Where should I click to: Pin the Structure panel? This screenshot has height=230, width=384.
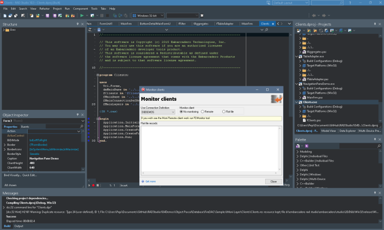78,24
